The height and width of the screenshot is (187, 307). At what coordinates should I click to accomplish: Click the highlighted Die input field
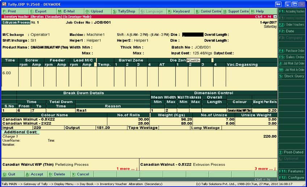[193, 35]
